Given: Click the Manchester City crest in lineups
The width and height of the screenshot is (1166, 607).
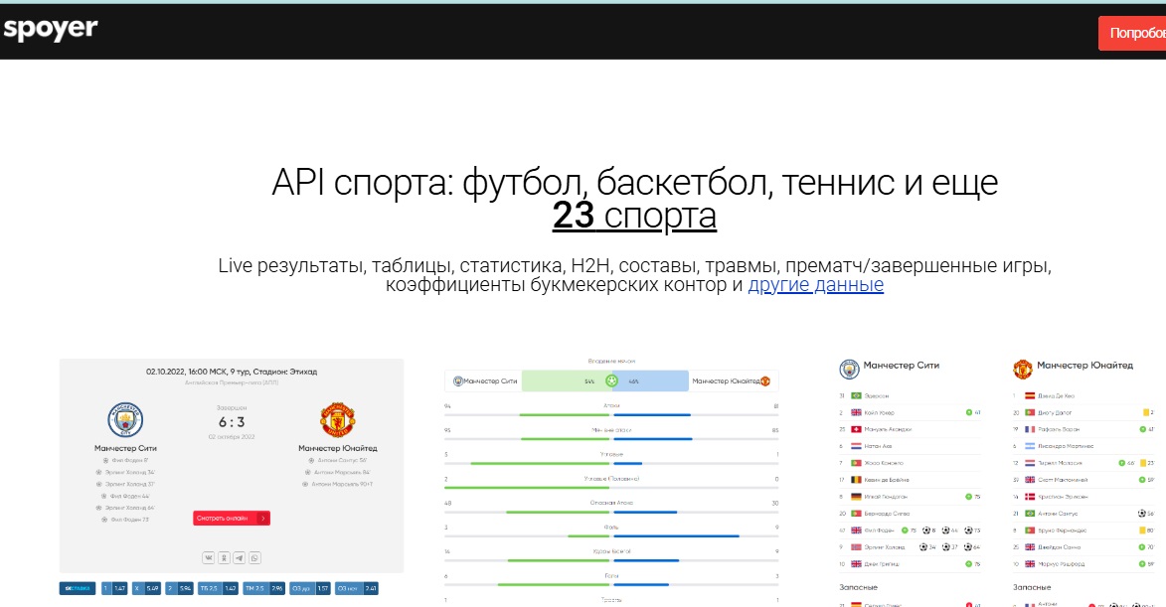Looking at the screenshot, I should pyautogui.click(x=849, y=369).
